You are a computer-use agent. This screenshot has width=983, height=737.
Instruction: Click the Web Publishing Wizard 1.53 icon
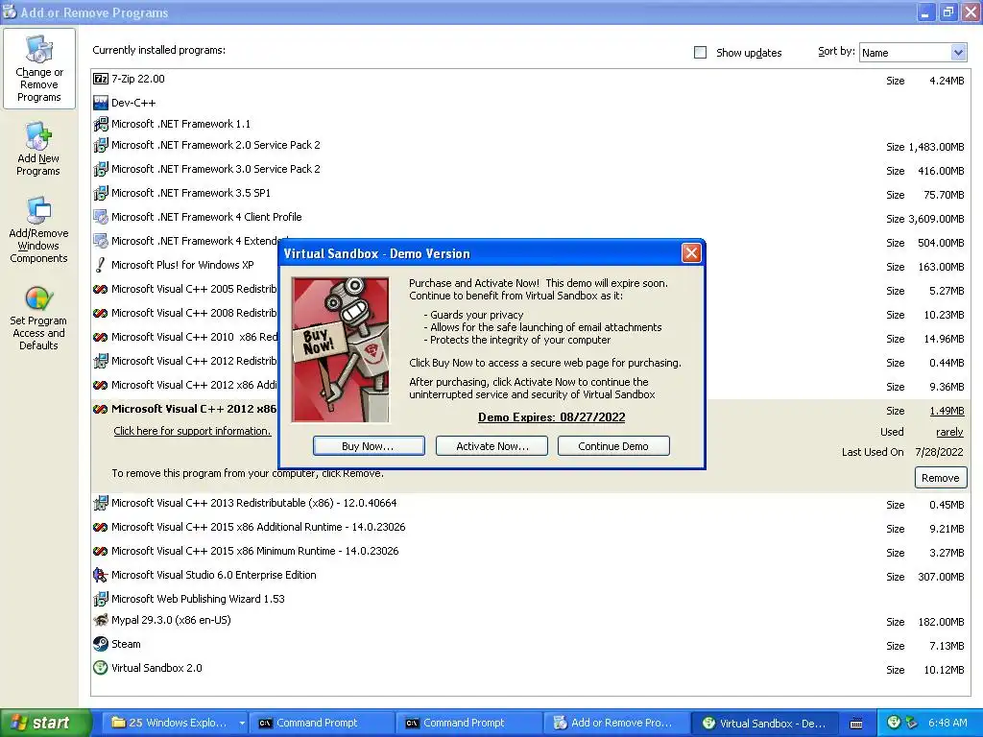point(100,599)
